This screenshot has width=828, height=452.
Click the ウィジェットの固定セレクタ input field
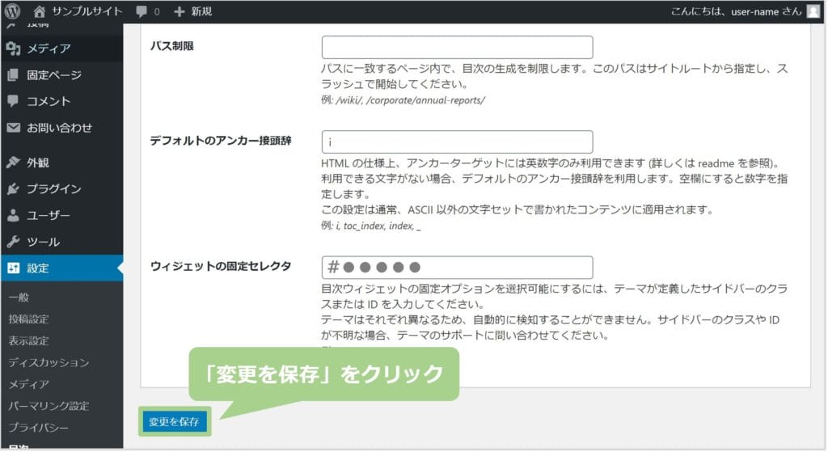(x=457, y=268)
